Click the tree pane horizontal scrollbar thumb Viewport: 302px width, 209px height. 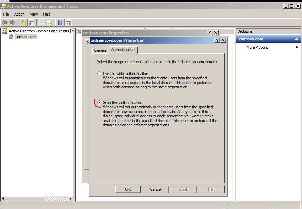pyautogui.click(x=26, y=198)
